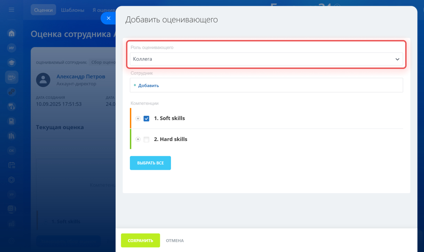Viewport: 424px width, 252px height.
Task: Click the OK round sidebar icon
Action: 11,150
